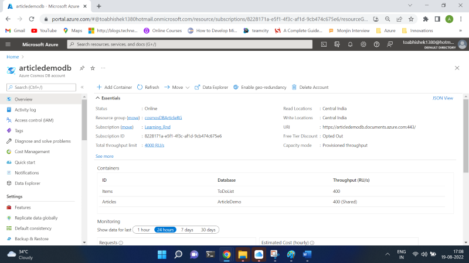Refresh the overview page
The height and width of the screenshot is (263, 469).
148,87
